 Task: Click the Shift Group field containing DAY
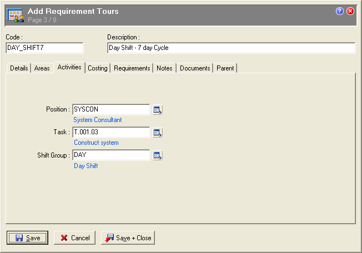[x=111, y=155]
